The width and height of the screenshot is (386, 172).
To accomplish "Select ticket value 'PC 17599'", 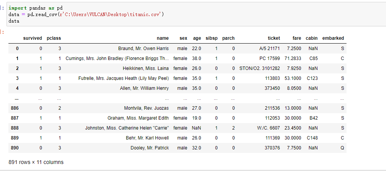I will 270,58.
